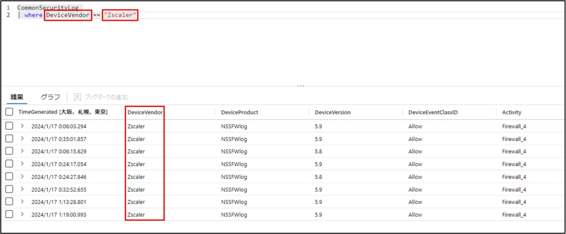Click the pane splitter ellipsis handle

click(300, 86)
